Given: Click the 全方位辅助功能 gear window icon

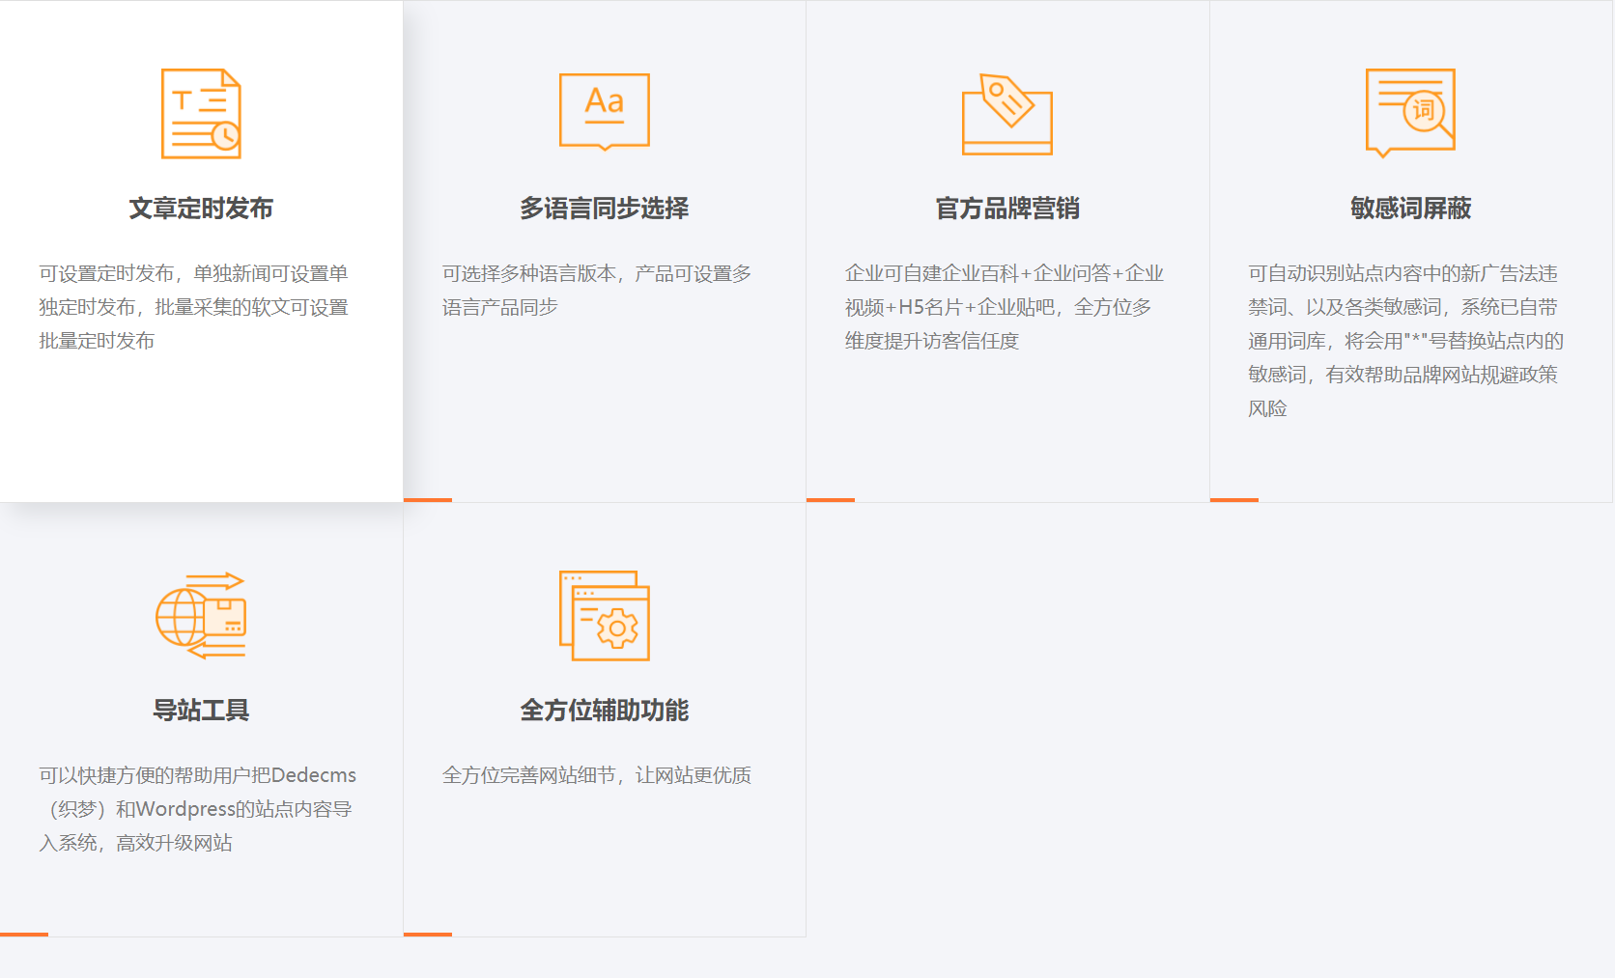Looking at the screenshot, I should click(605, 616).
